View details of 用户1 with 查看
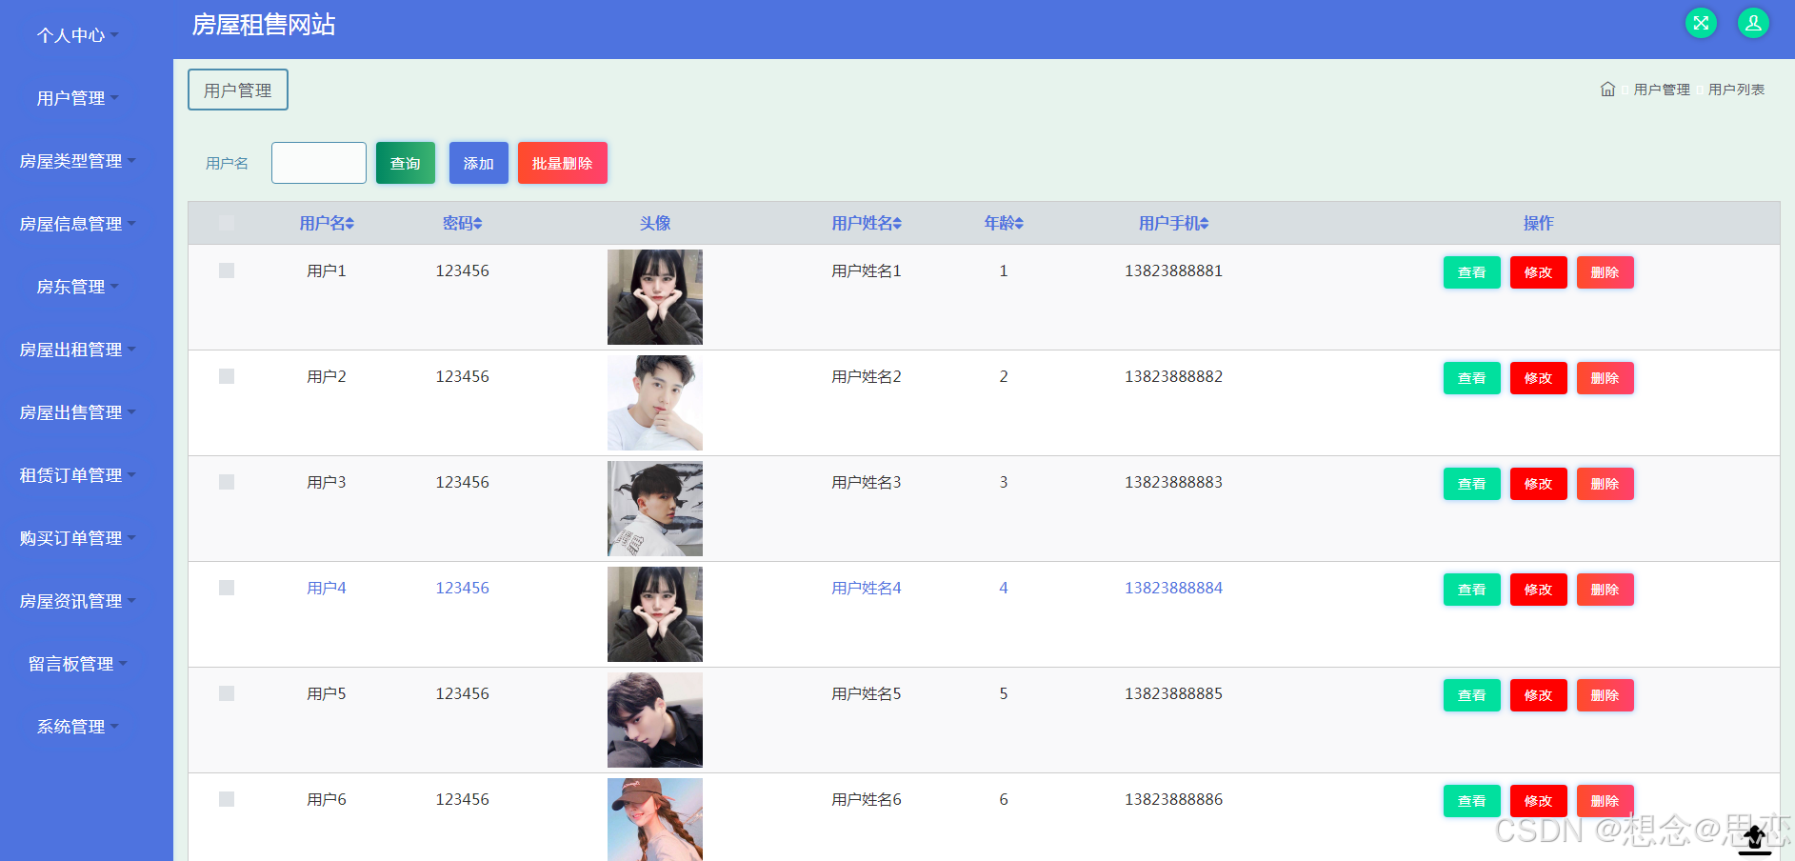Viewport: 1795px width, 861px height. coord(1472,272)
